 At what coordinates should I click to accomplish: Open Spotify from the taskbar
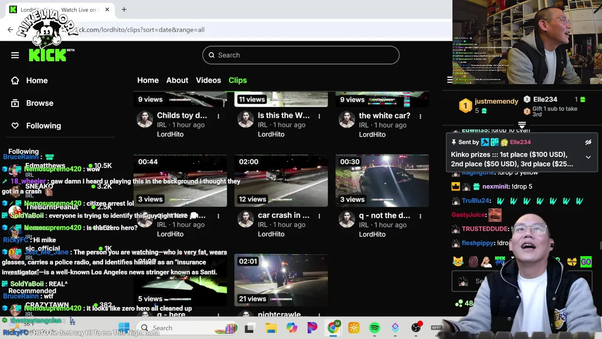tap(374, 328)
